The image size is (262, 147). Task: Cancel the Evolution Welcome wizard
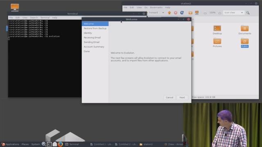click(169, 98)
